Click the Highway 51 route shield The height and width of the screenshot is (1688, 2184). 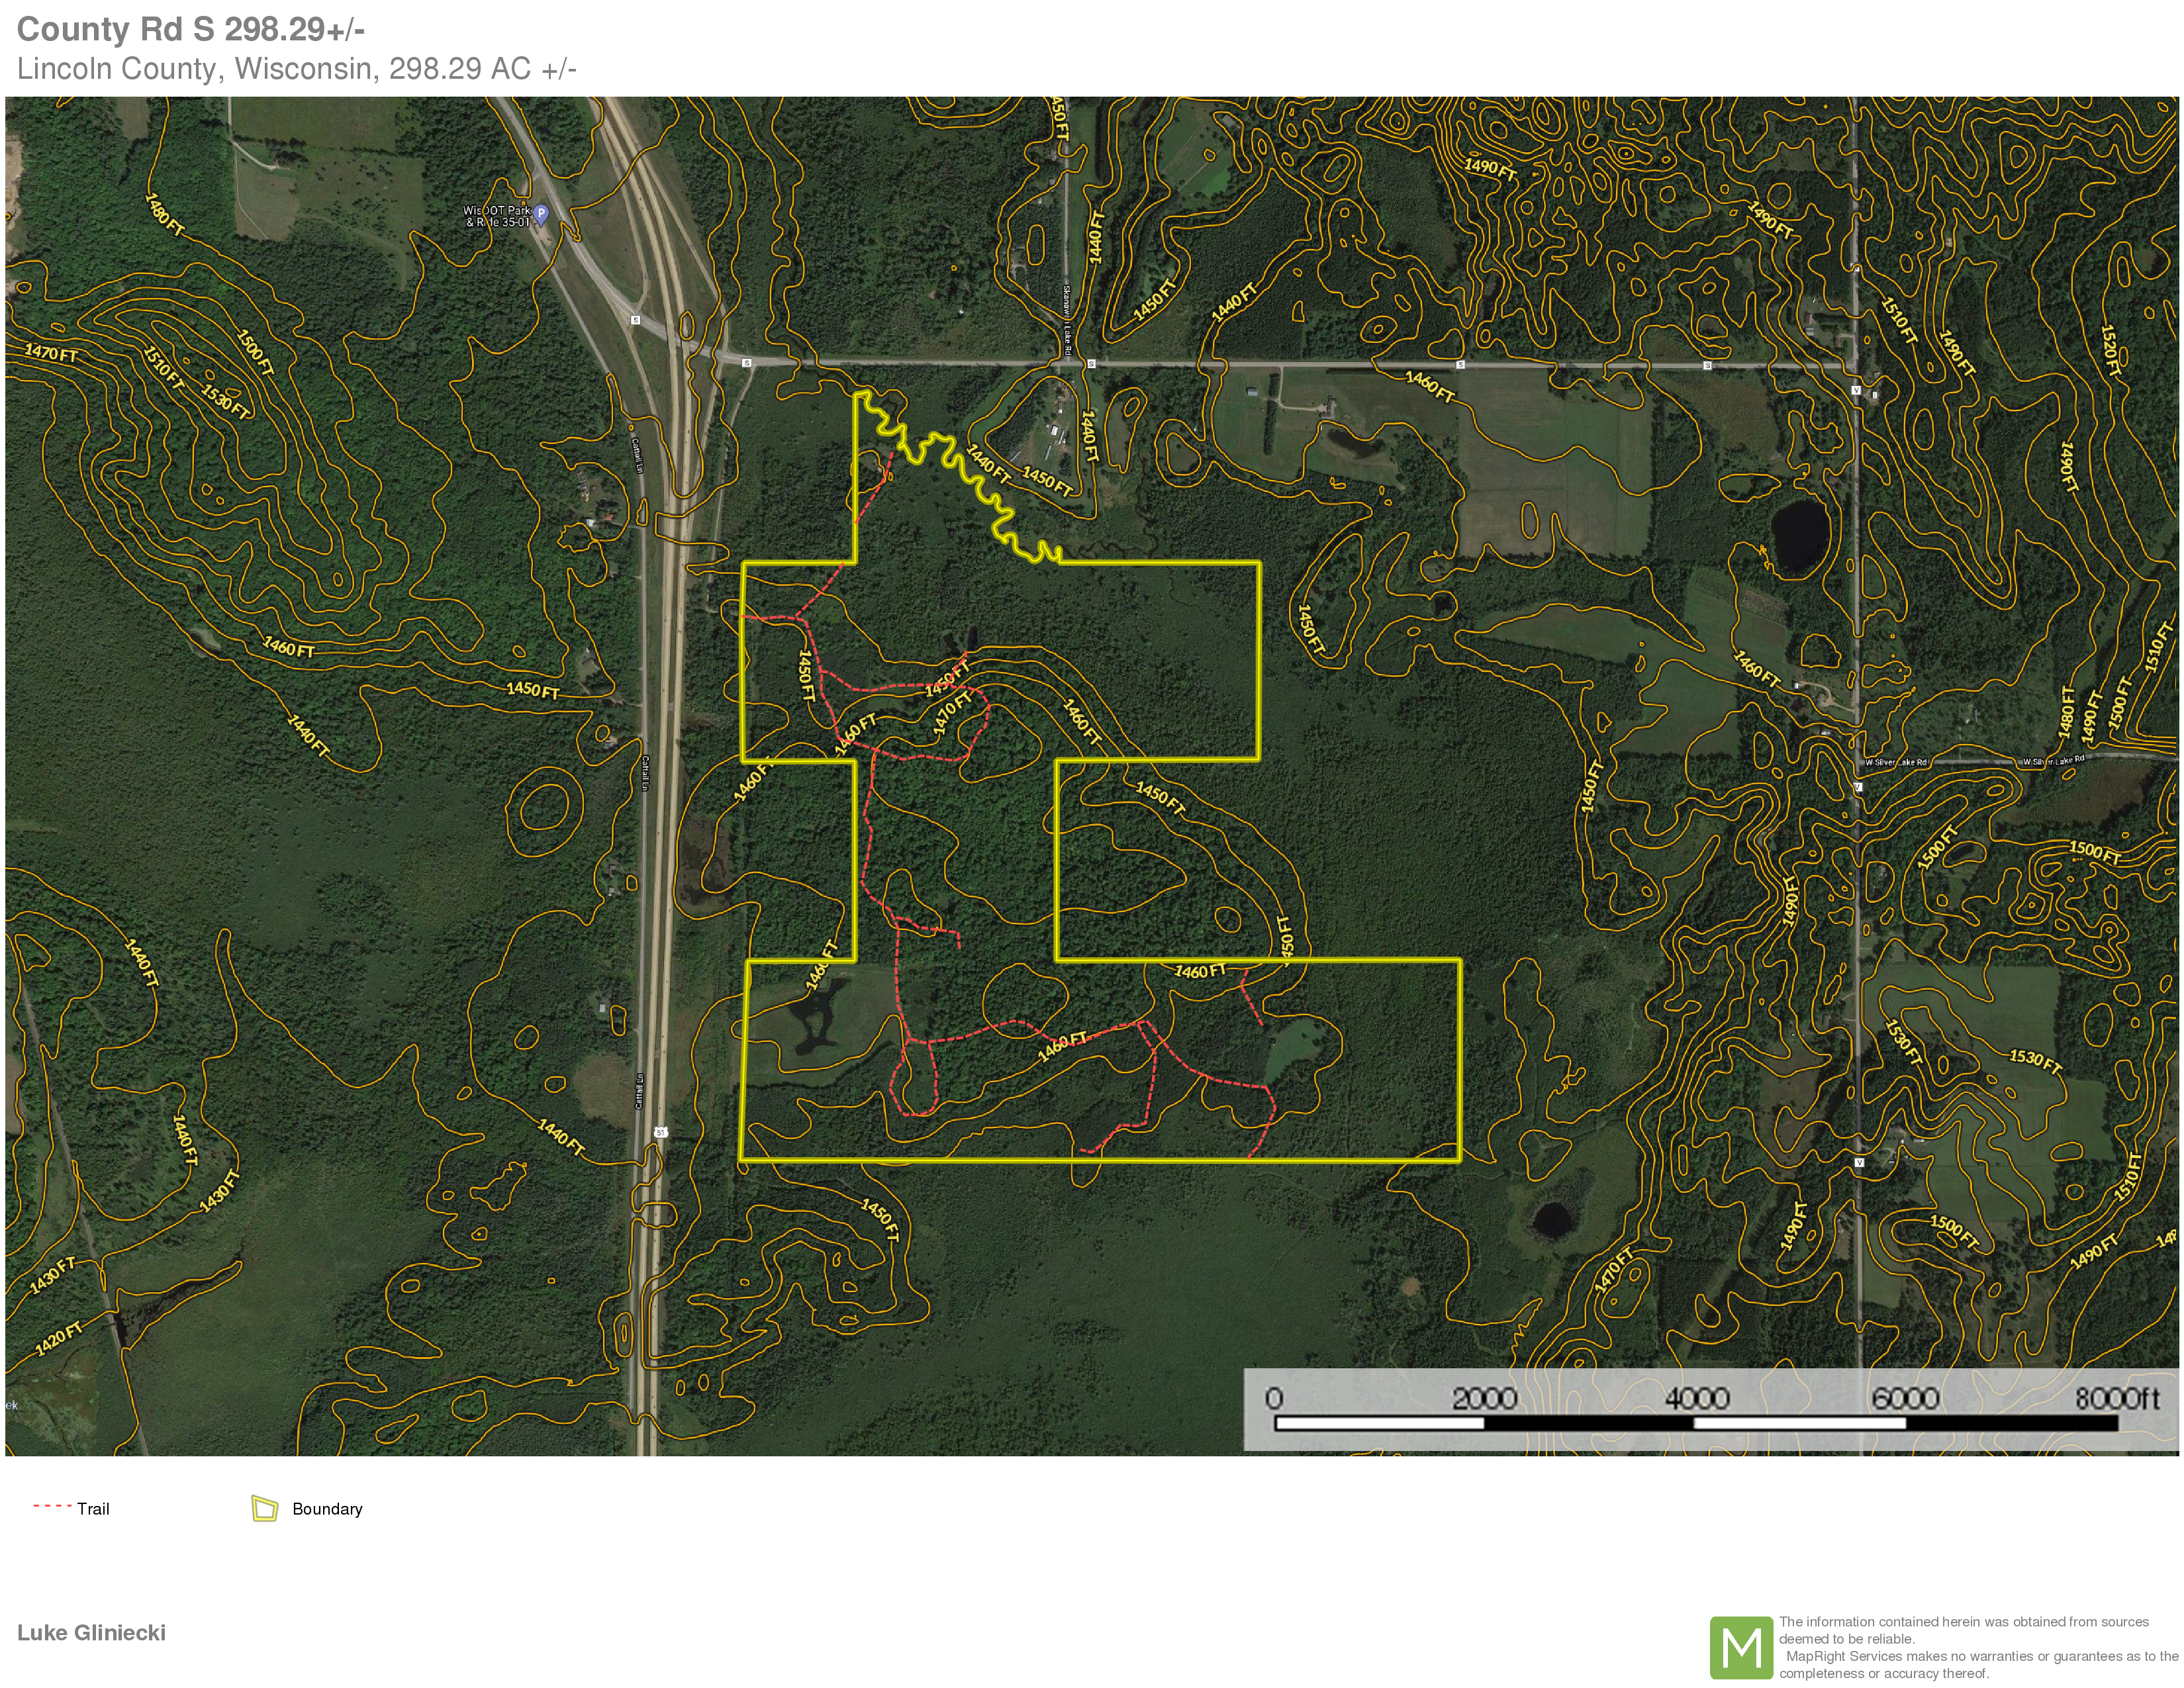(661, 1132)
